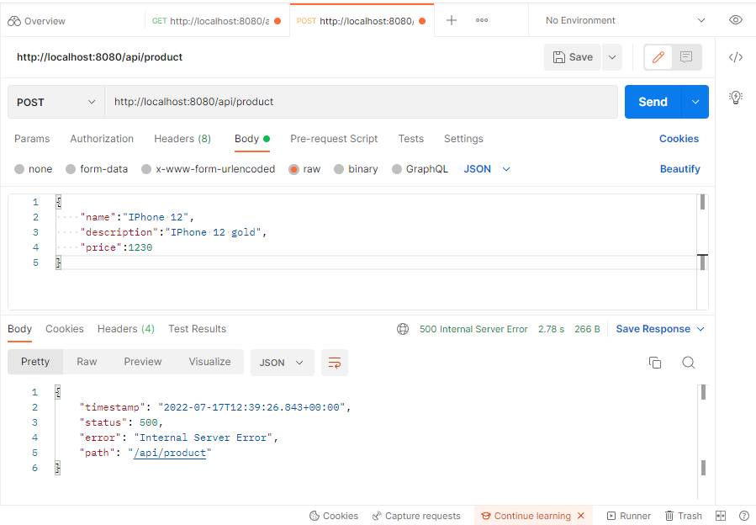Click the network globe icon

pyautogui.click(x=403, y=329)
